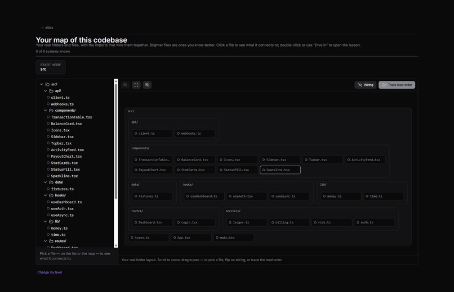The width and height of the screenshot is (454, 292).
Task: Select webhooks.ts in the file tree
Action: pyautogui.click(x=63, y=104)
